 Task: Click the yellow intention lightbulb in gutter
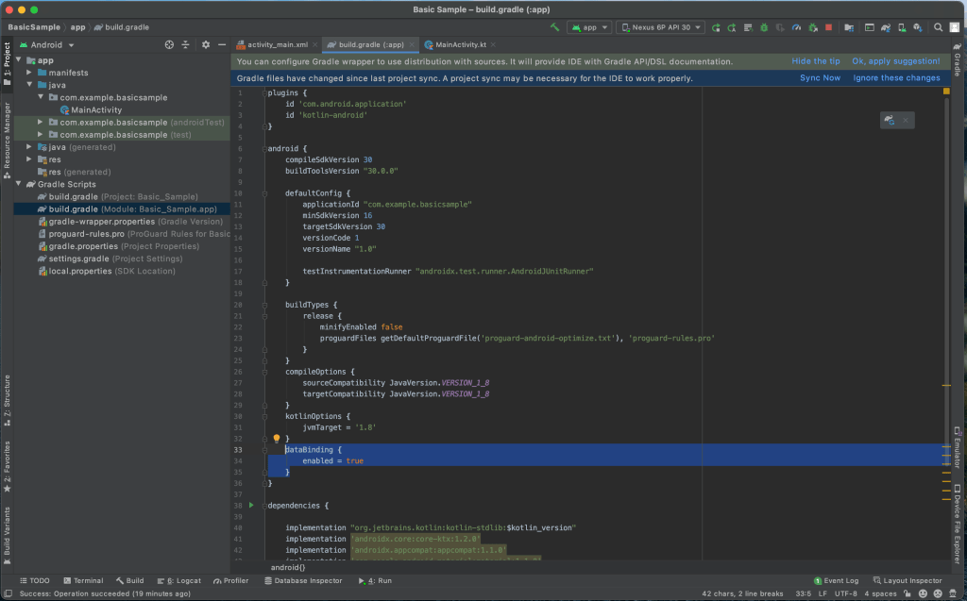277,439
